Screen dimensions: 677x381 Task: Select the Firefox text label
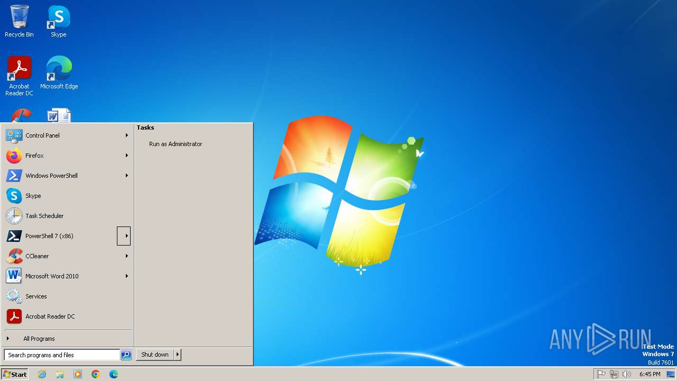[x=34, y=156]
